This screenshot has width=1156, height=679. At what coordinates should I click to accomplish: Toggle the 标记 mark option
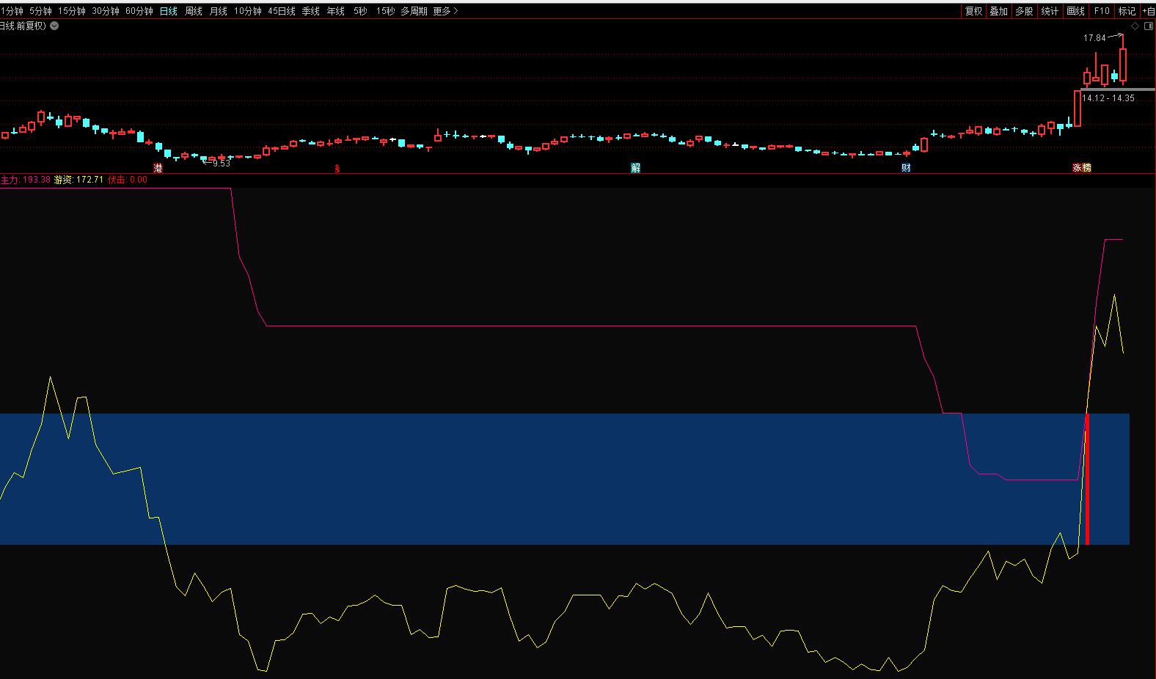click(x=1126, y=11)
